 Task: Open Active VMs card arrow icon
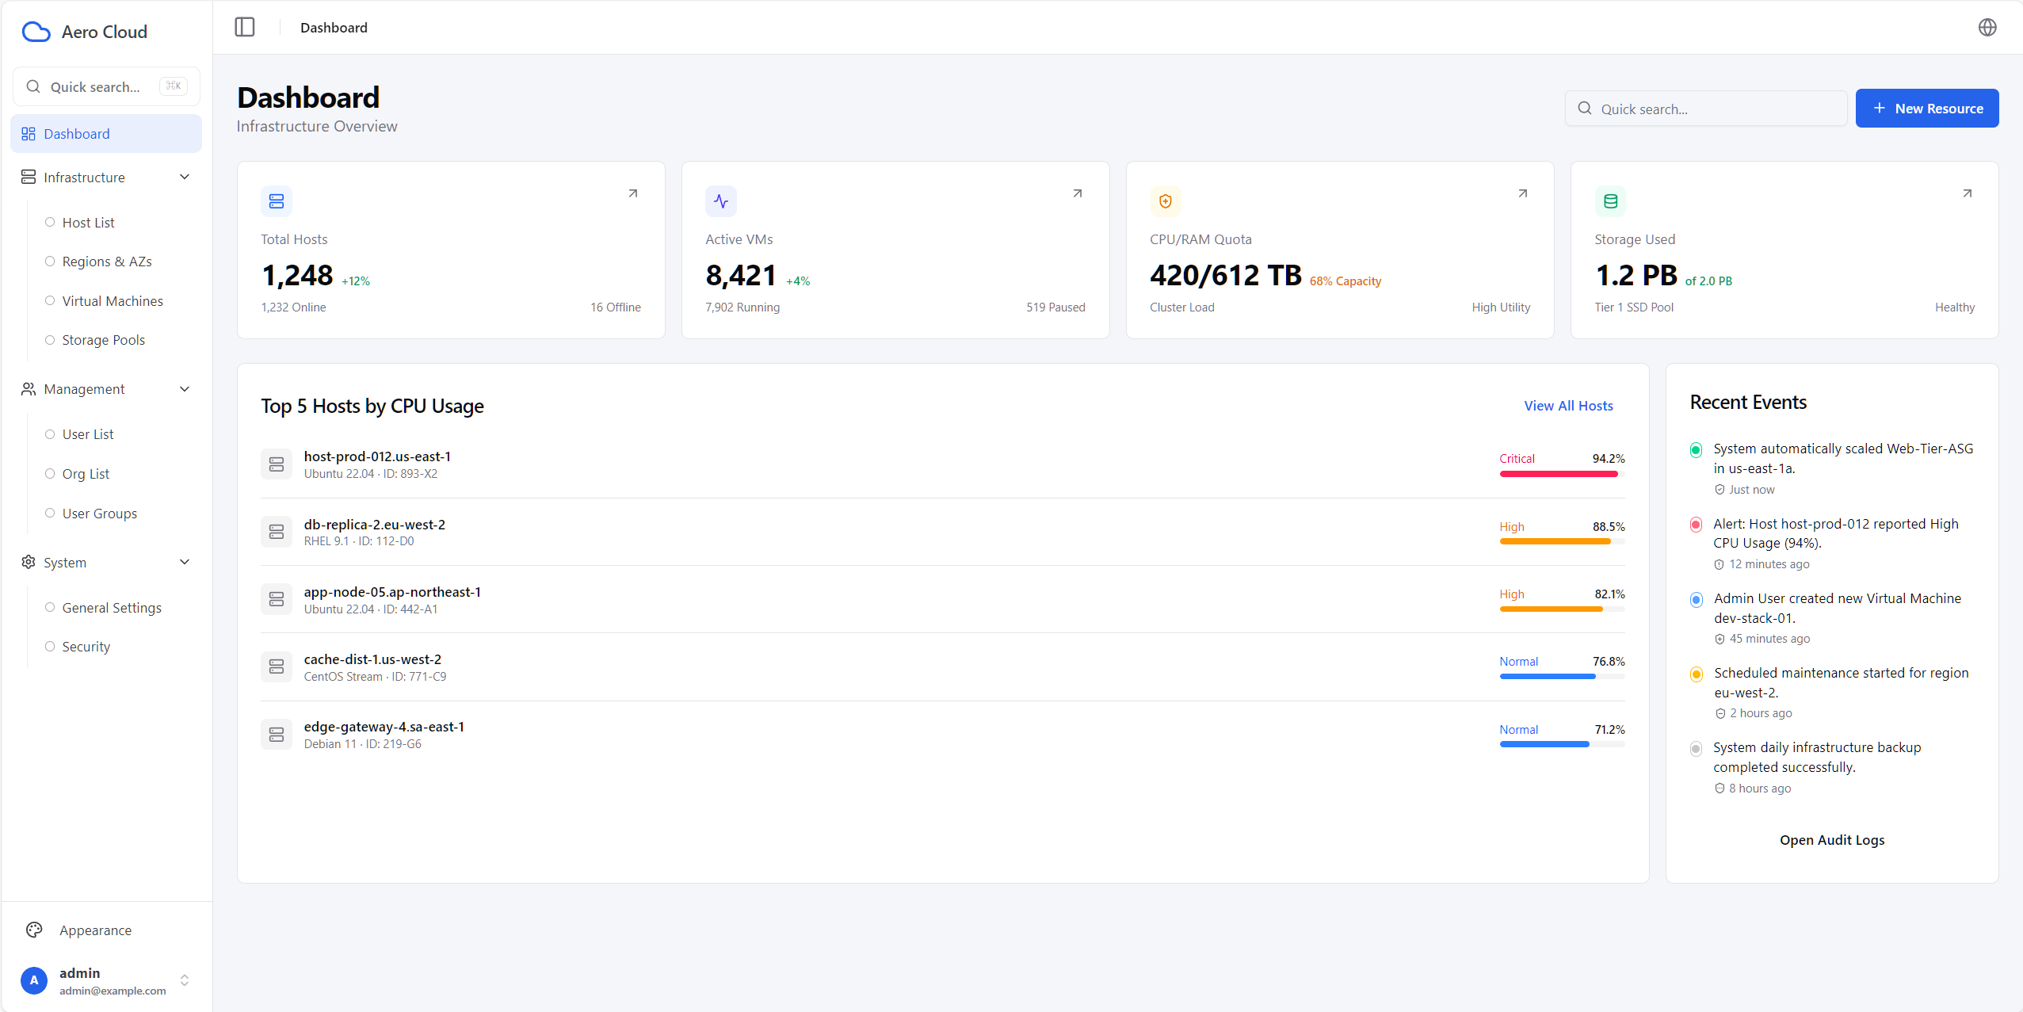point(1078,193)
